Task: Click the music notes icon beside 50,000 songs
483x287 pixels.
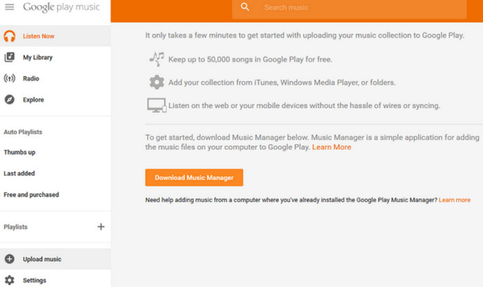Action: point(157,59)
